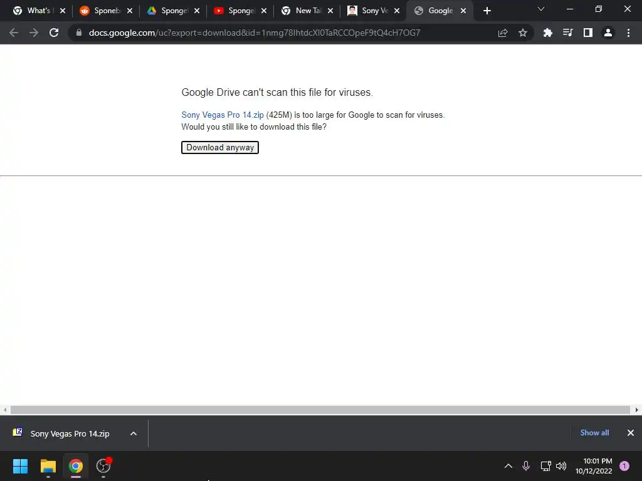This screenshot has height=481, width=642.
Task: Click Show all downloads
Action: tap(594, 433)
